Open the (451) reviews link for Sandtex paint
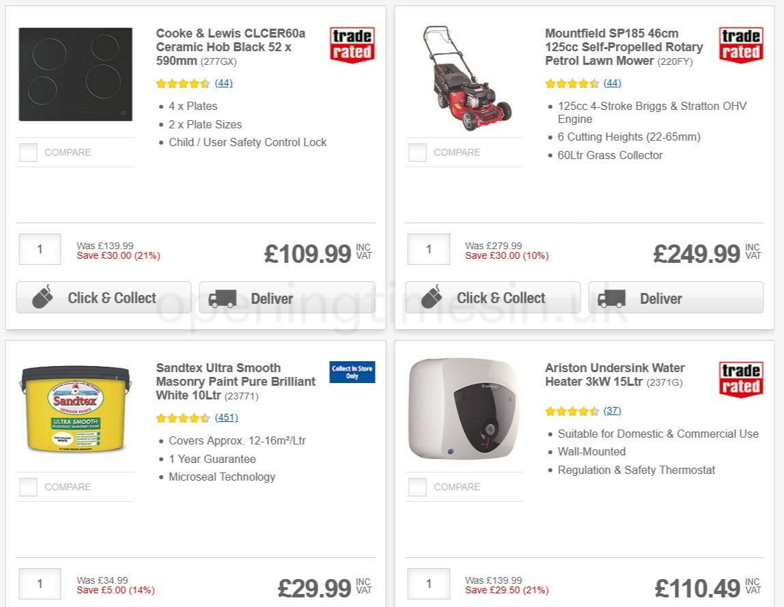 coord(226,417)
